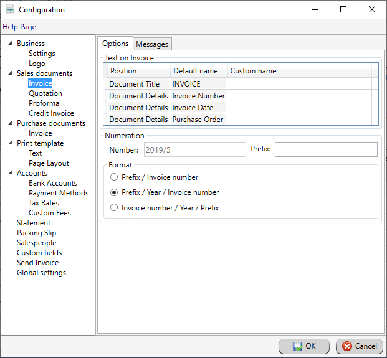Click the Accounts tree label
This screenshot has height=358, width=387.
pos(32,173)
